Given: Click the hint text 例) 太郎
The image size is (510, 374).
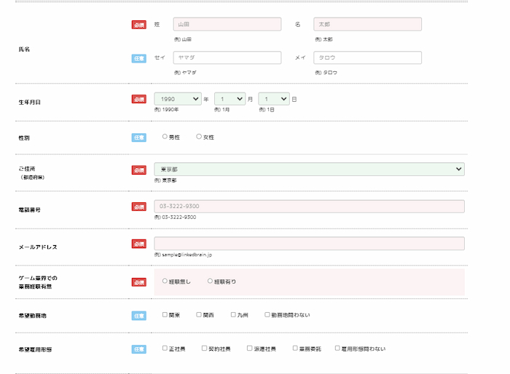Looking at the screenshot, I should pyautogui.click(x=323, y=39).
